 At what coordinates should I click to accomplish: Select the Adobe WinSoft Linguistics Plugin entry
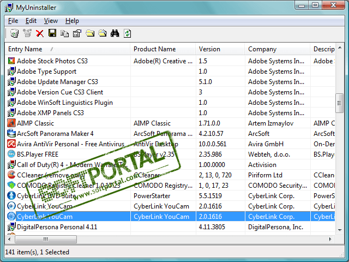point(65,102)
